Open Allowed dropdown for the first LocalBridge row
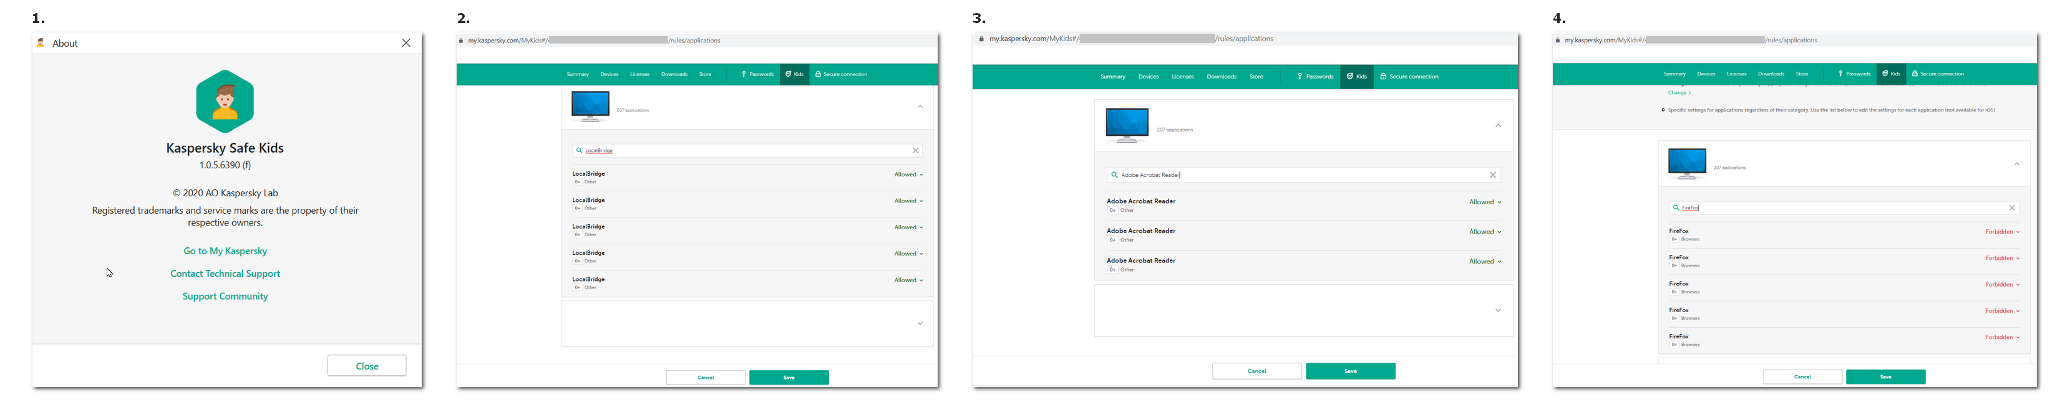2070x420 pixels. click(x=909, y=174)
